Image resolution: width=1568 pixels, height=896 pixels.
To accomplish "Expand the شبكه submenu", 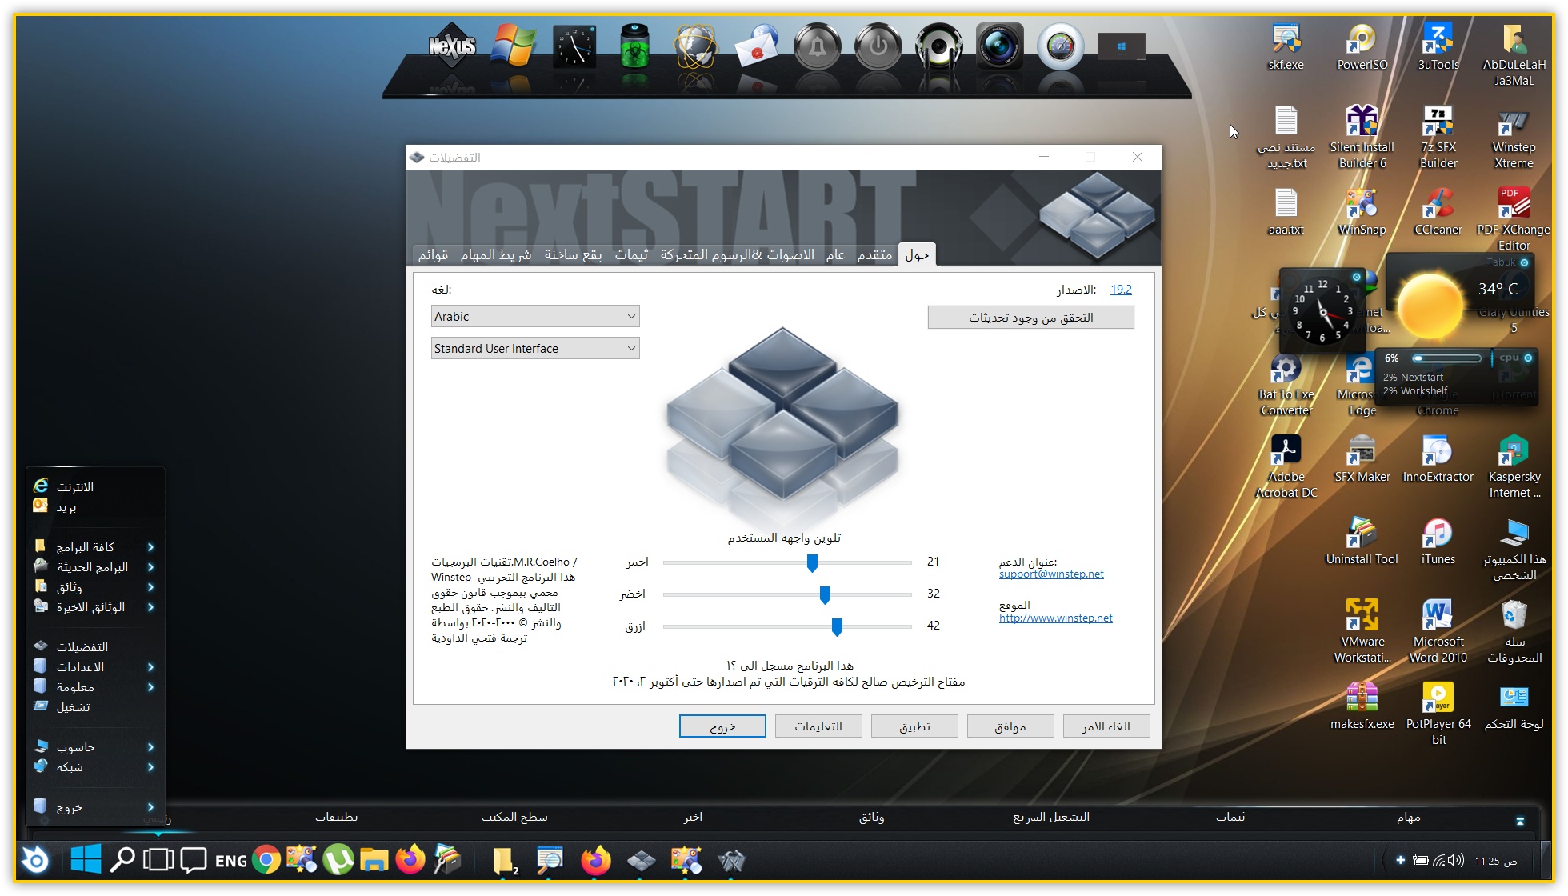I will click(x=94, y=767).
